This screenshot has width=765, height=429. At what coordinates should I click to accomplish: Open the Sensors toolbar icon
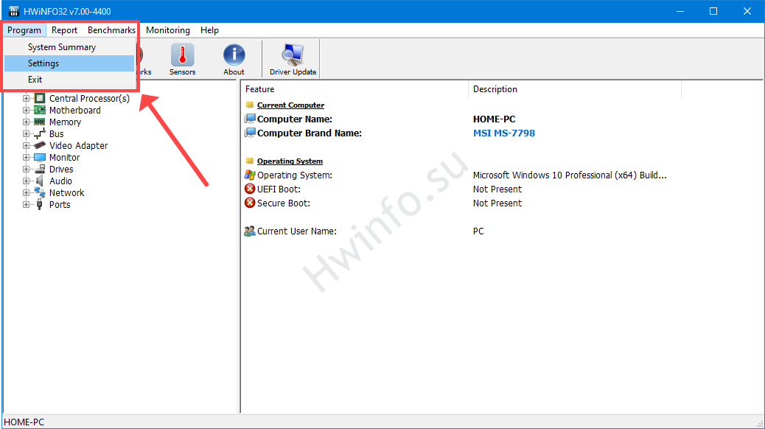coord(182,58)
